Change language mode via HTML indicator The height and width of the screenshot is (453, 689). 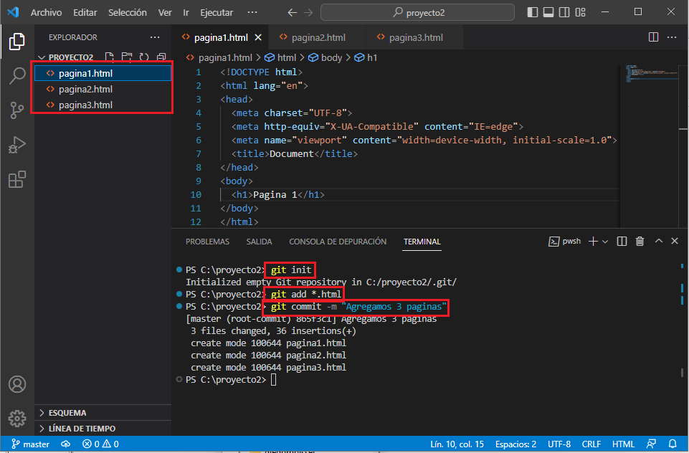point(623,444)
